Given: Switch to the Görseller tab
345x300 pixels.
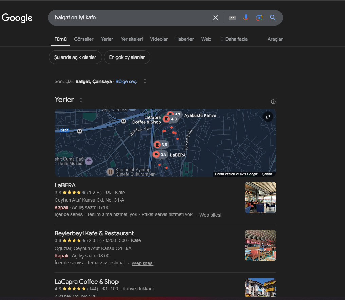Looking at the screenshot, I should coord(84,39).
